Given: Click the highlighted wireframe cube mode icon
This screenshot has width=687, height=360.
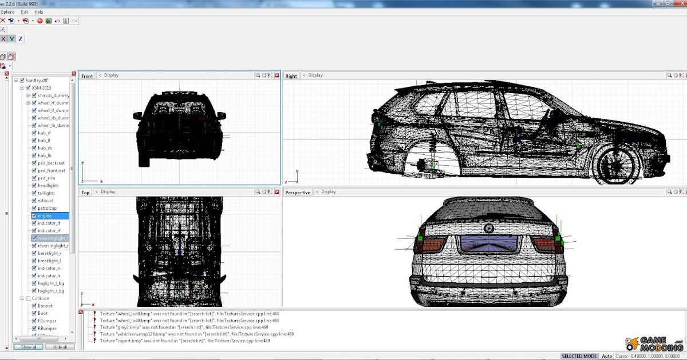Looking at the screenshot, I should tap(11, 57).
